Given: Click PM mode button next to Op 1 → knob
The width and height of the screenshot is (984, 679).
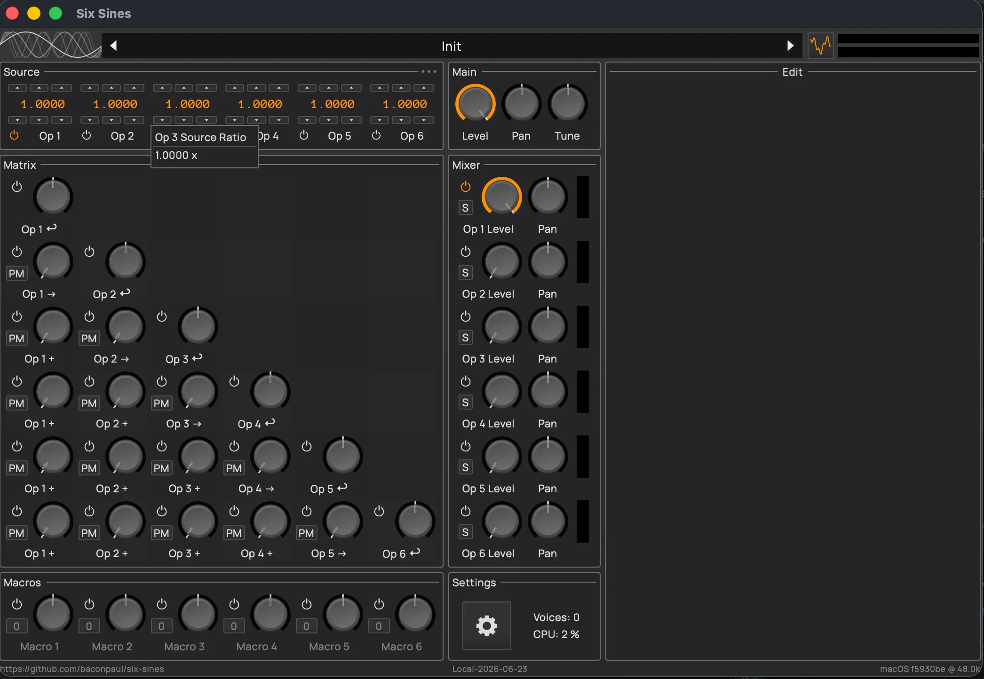Looking at the screenshot, I should 16,273.
